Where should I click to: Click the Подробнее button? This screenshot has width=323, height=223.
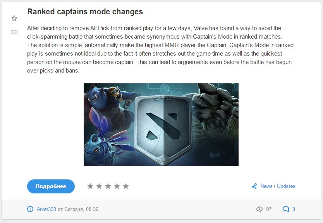pyautogui.click(x=51, y=186)
